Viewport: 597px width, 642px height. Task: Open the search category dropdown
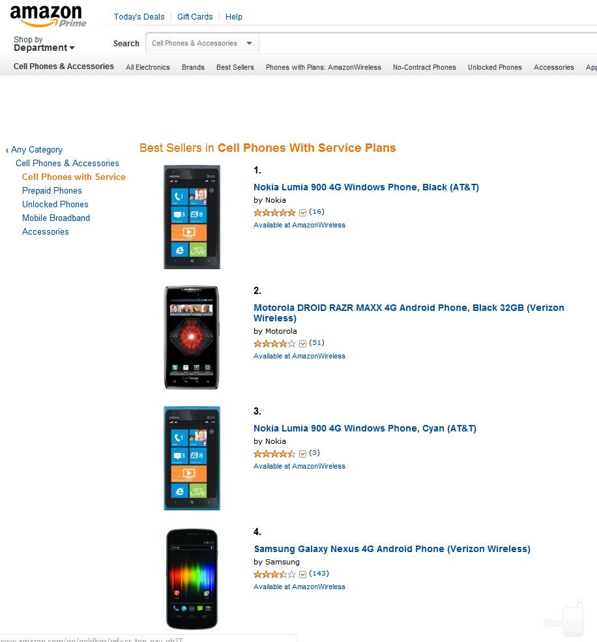[x=250, y=43]
